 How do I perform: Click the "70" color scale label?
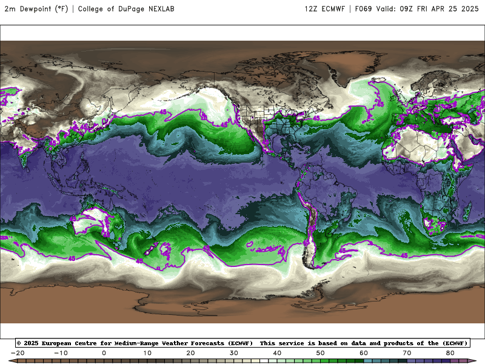pos(407,353)
